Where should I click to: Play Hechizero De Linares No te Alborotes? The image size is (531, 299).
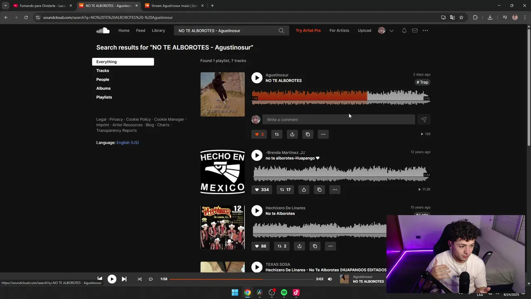coord(257,211)
